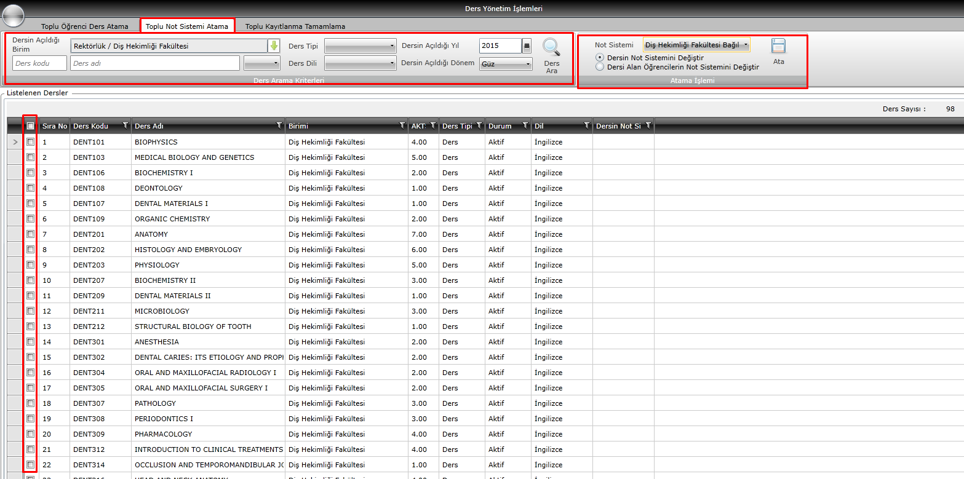The image size is (964, 479).
Task: Check the box for MICROBIOLOGY row
Action: [30, 311]
